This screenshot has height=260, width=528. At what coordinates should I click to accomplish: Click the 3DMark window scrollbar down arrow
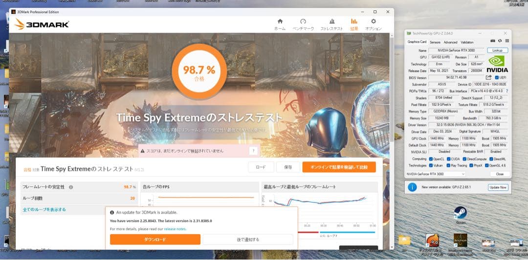391,247
